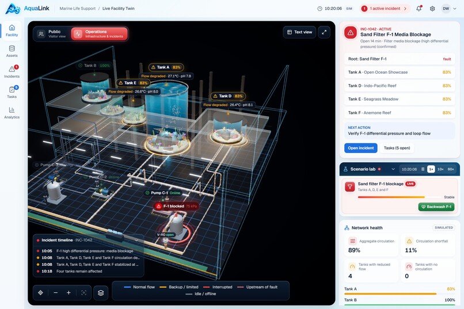Image resolution: width=464 pixels, height=309 pixels.
Task: Pause the scenario simulation
Action: 423,169
